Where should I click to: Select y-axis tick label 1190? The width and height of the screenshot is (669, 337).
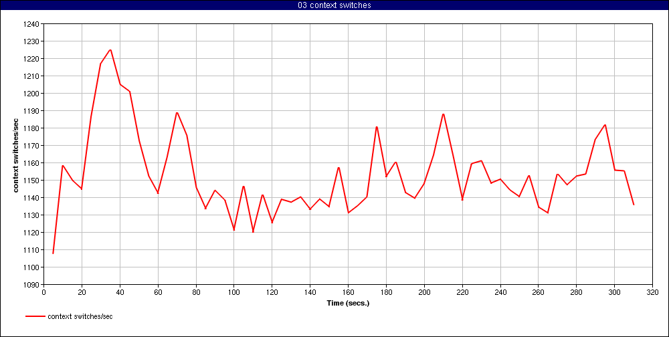click(32, 111)
